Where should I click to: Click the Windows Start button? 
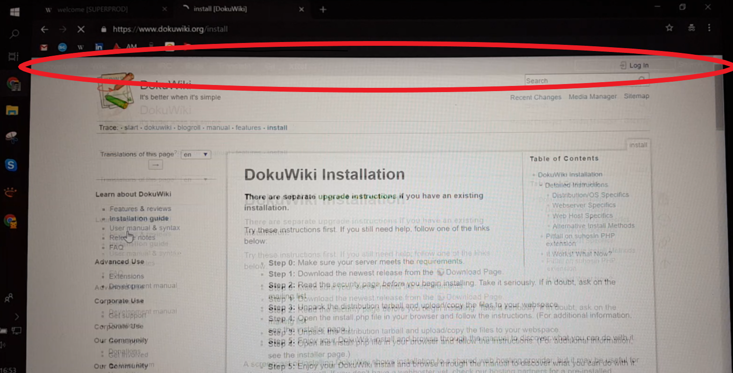[x=15, y=12]
